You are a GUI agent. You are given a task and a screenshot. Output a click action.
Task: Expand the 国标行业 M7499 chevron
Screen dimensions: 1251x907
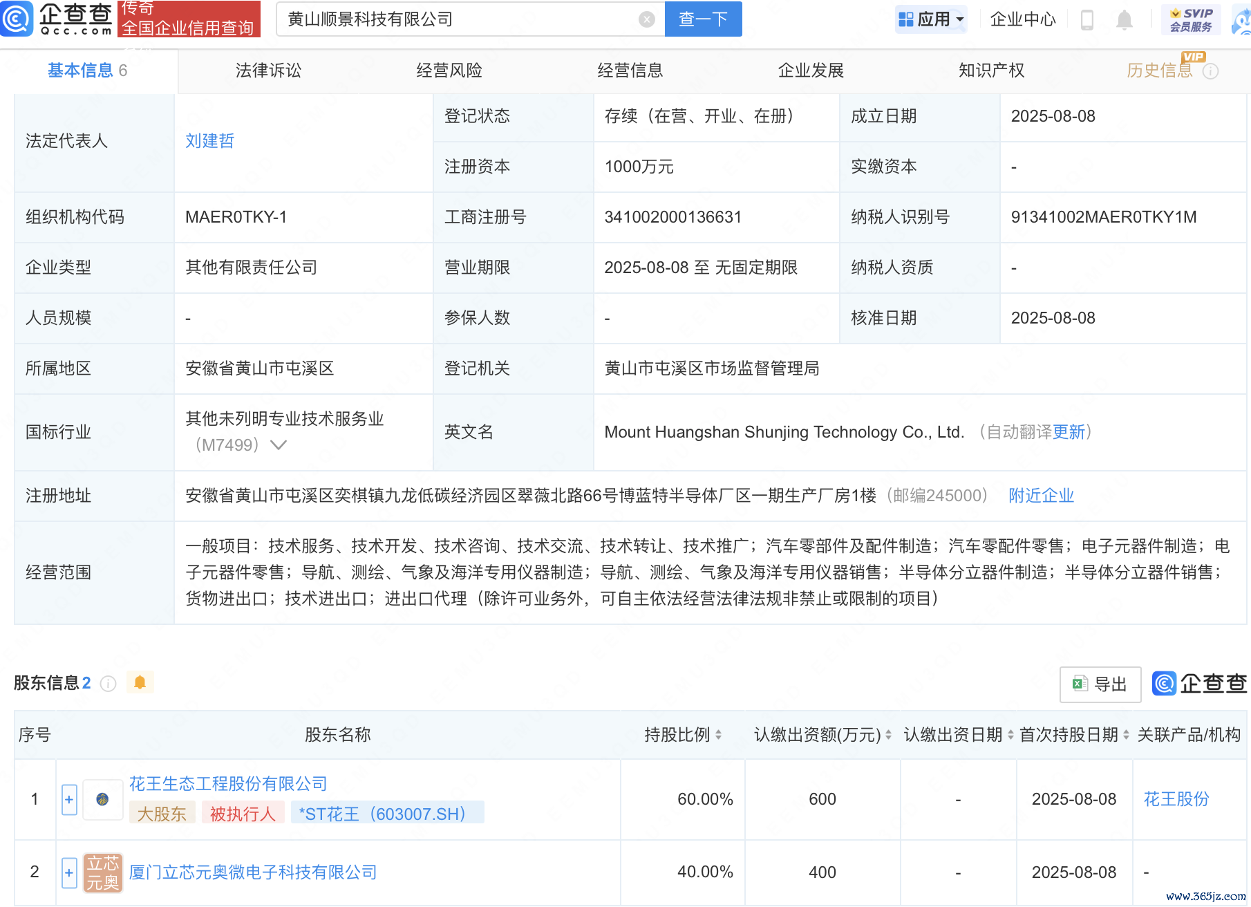pyautogui.click(x=279, y=445)
